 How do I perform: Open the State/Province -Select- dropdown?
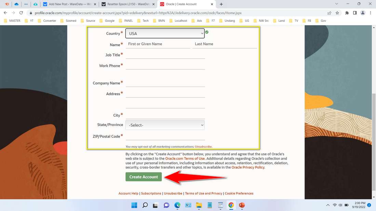pyautogui.click(x=165, y=125)
